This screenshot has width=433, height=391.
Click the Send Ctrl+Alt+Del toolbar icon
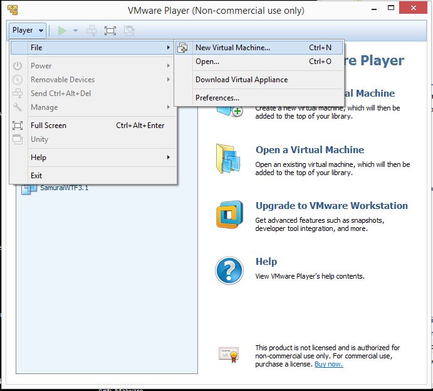91,31
